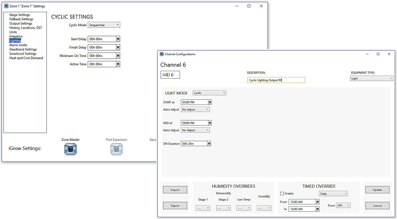Select Irrigation in the settings list

click(x=16, y=36)
